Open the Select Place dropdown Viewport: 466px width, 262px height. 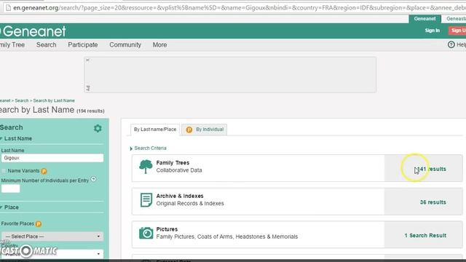click(52, 237)
